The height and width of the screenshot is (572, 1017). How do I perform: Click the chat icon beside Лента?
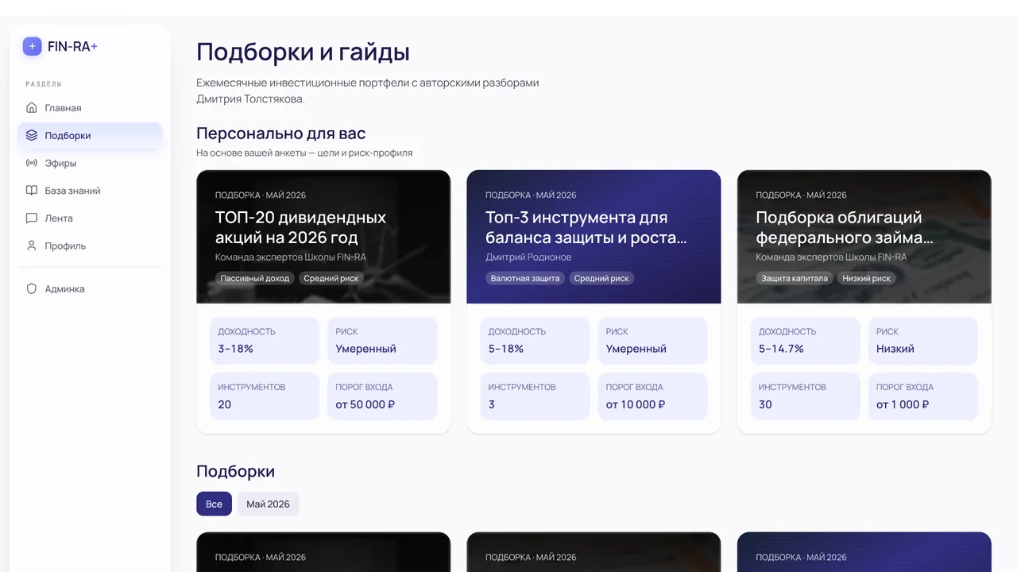tap(32, 218)
